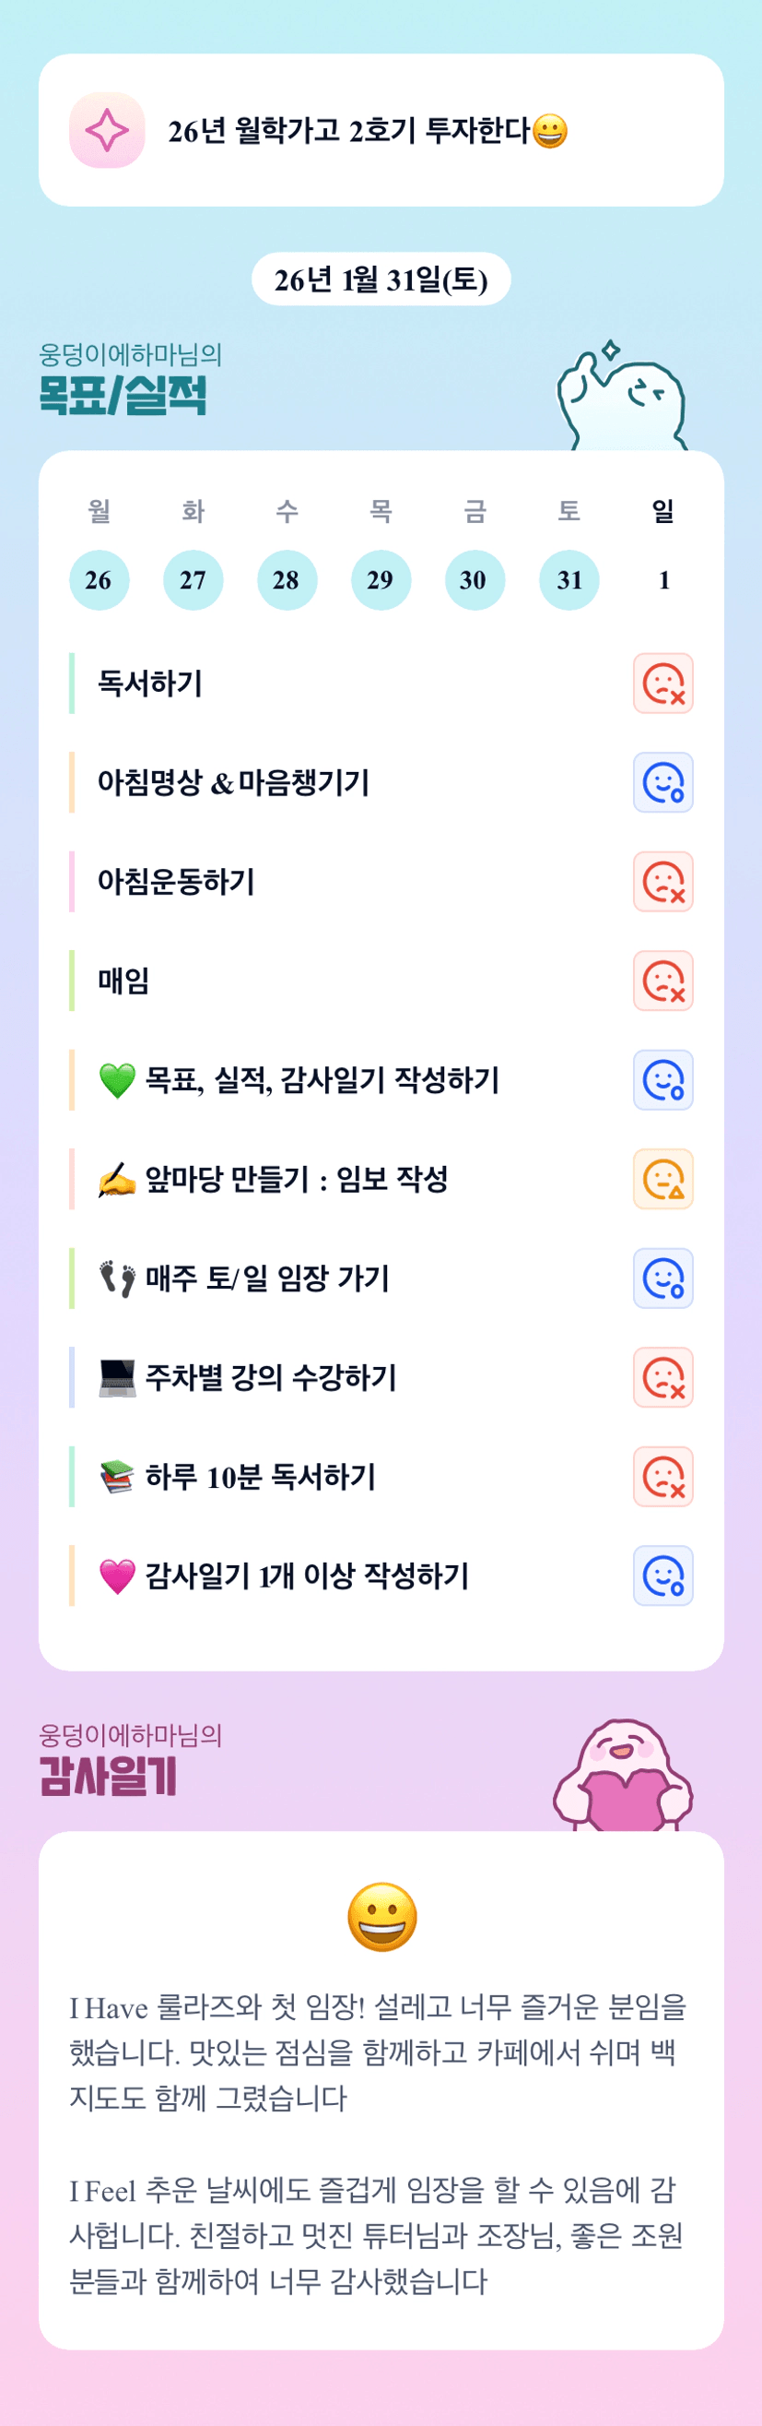Screen dimensions: 762x2426
Task: Click the red failed face for 아침운동하기
Action: [x=663, y=882]
